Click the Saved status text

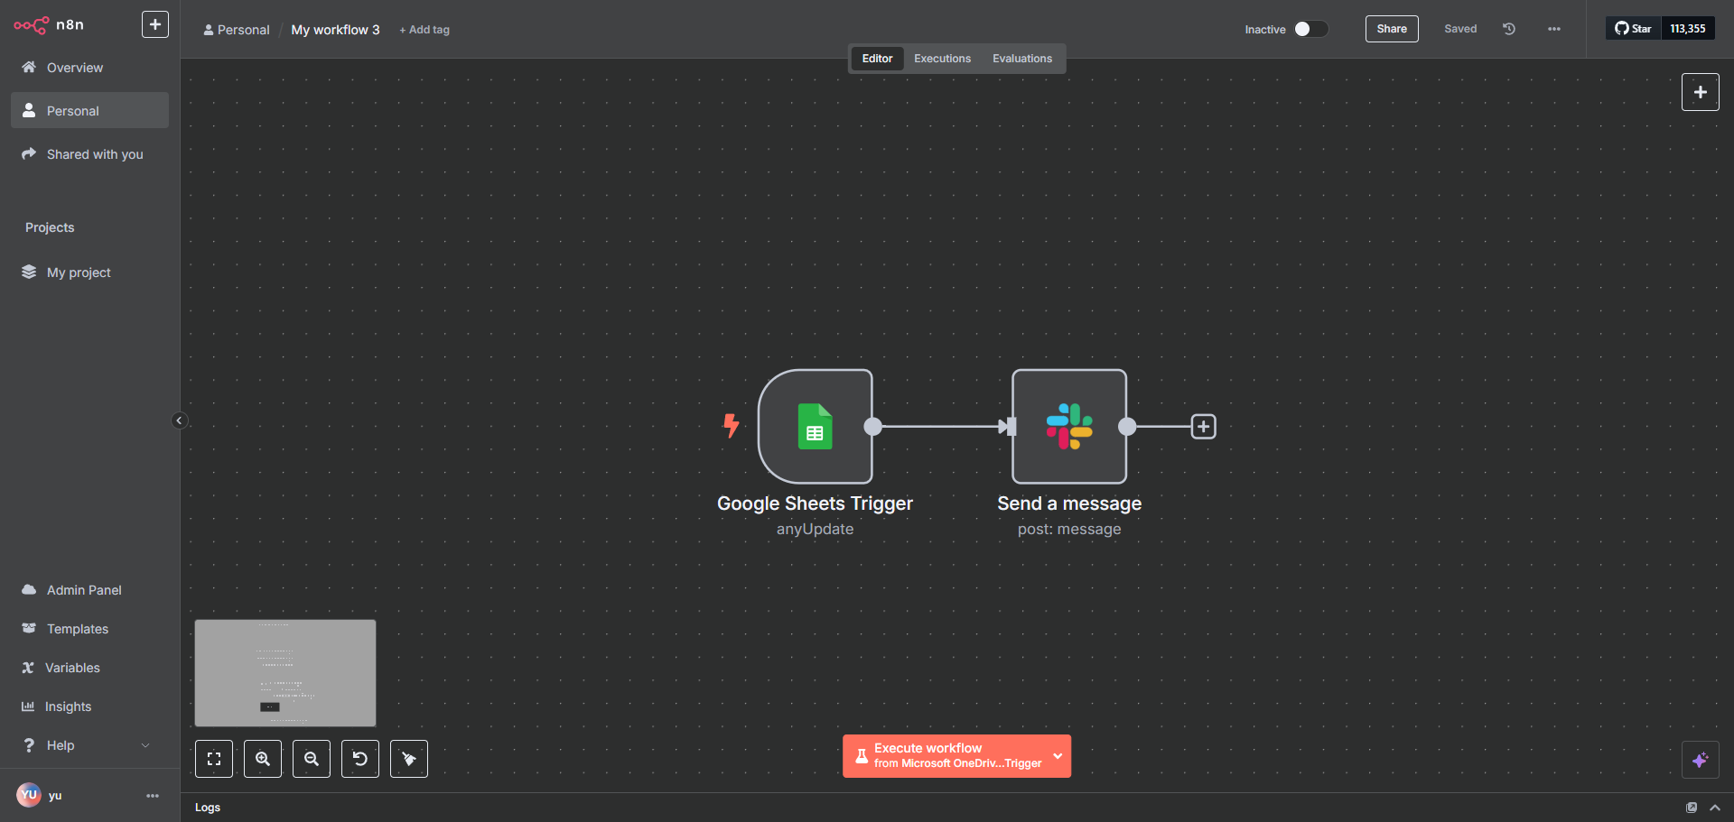[1460, 29]
